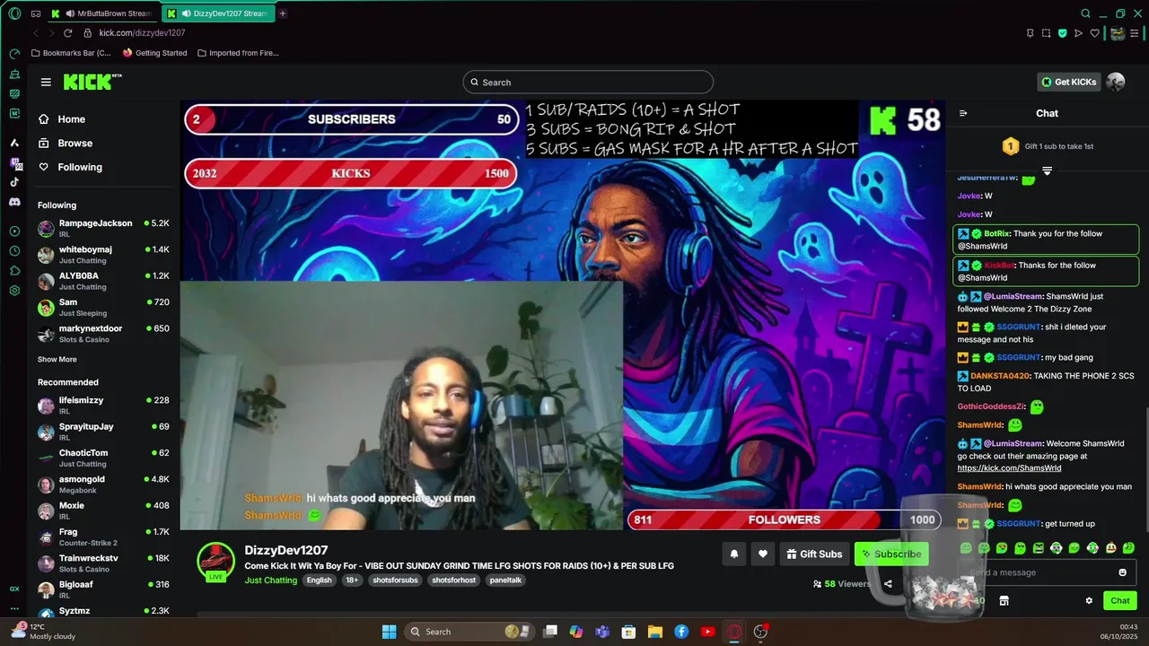Open Bookmarks Bar folder
Image resolution: width=1149 pixels, height=646 pixels.
click(71, 53)
